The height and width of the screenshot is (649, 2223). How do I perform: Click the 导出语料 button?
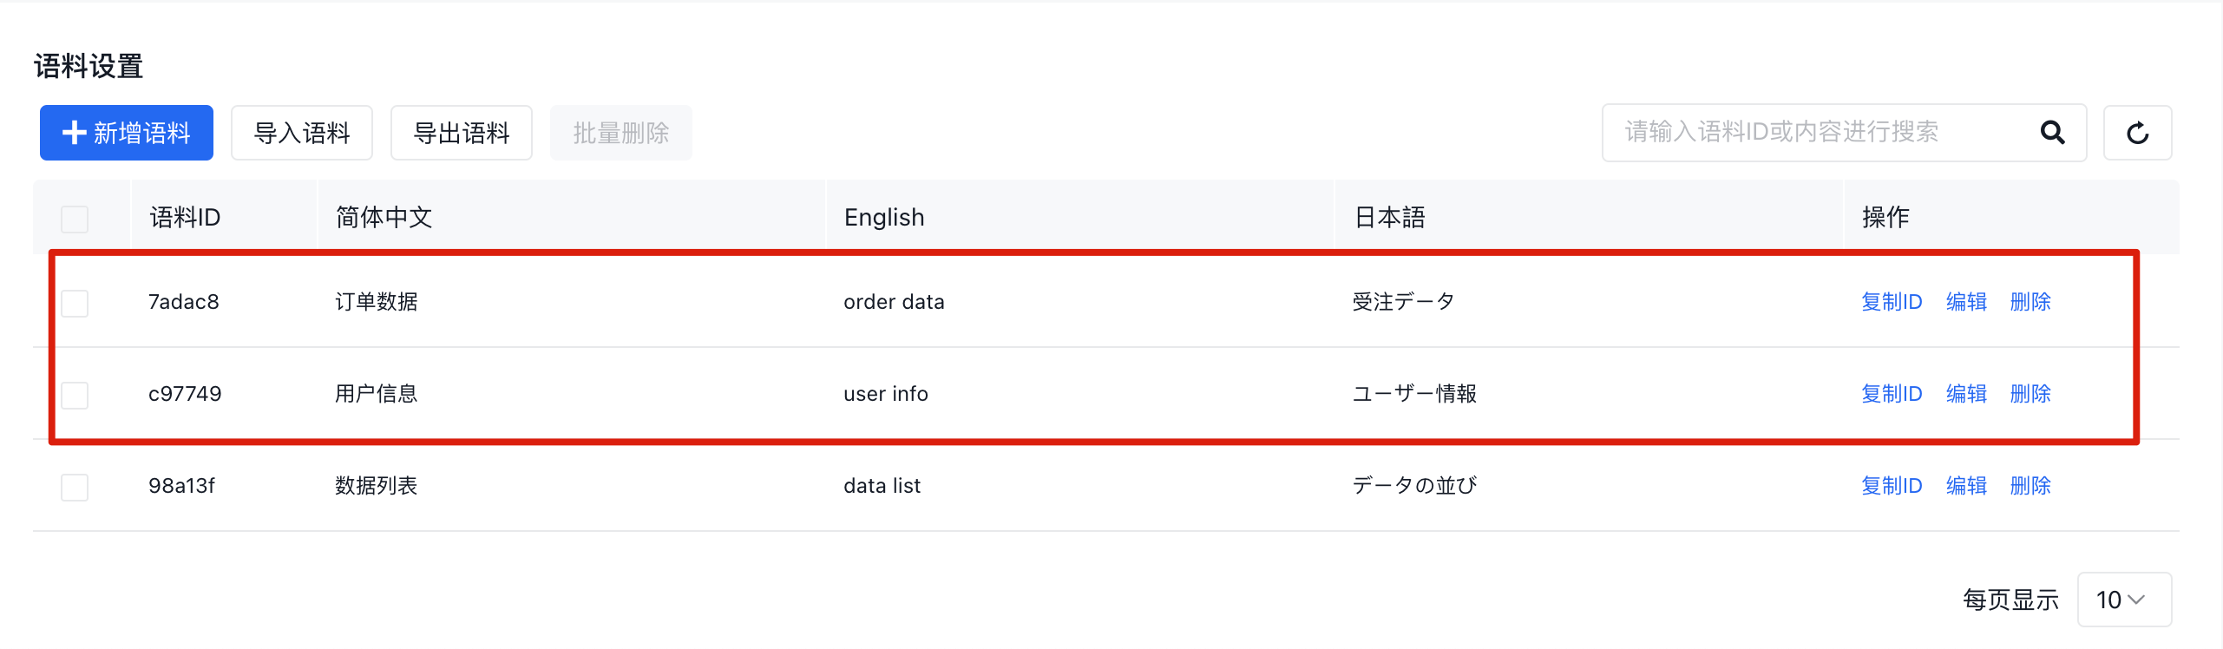click(461, 132)
